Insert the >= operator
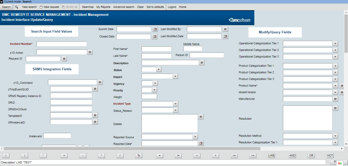The height and width of the screenshot is (166, 348). click(x=253, y=155)
